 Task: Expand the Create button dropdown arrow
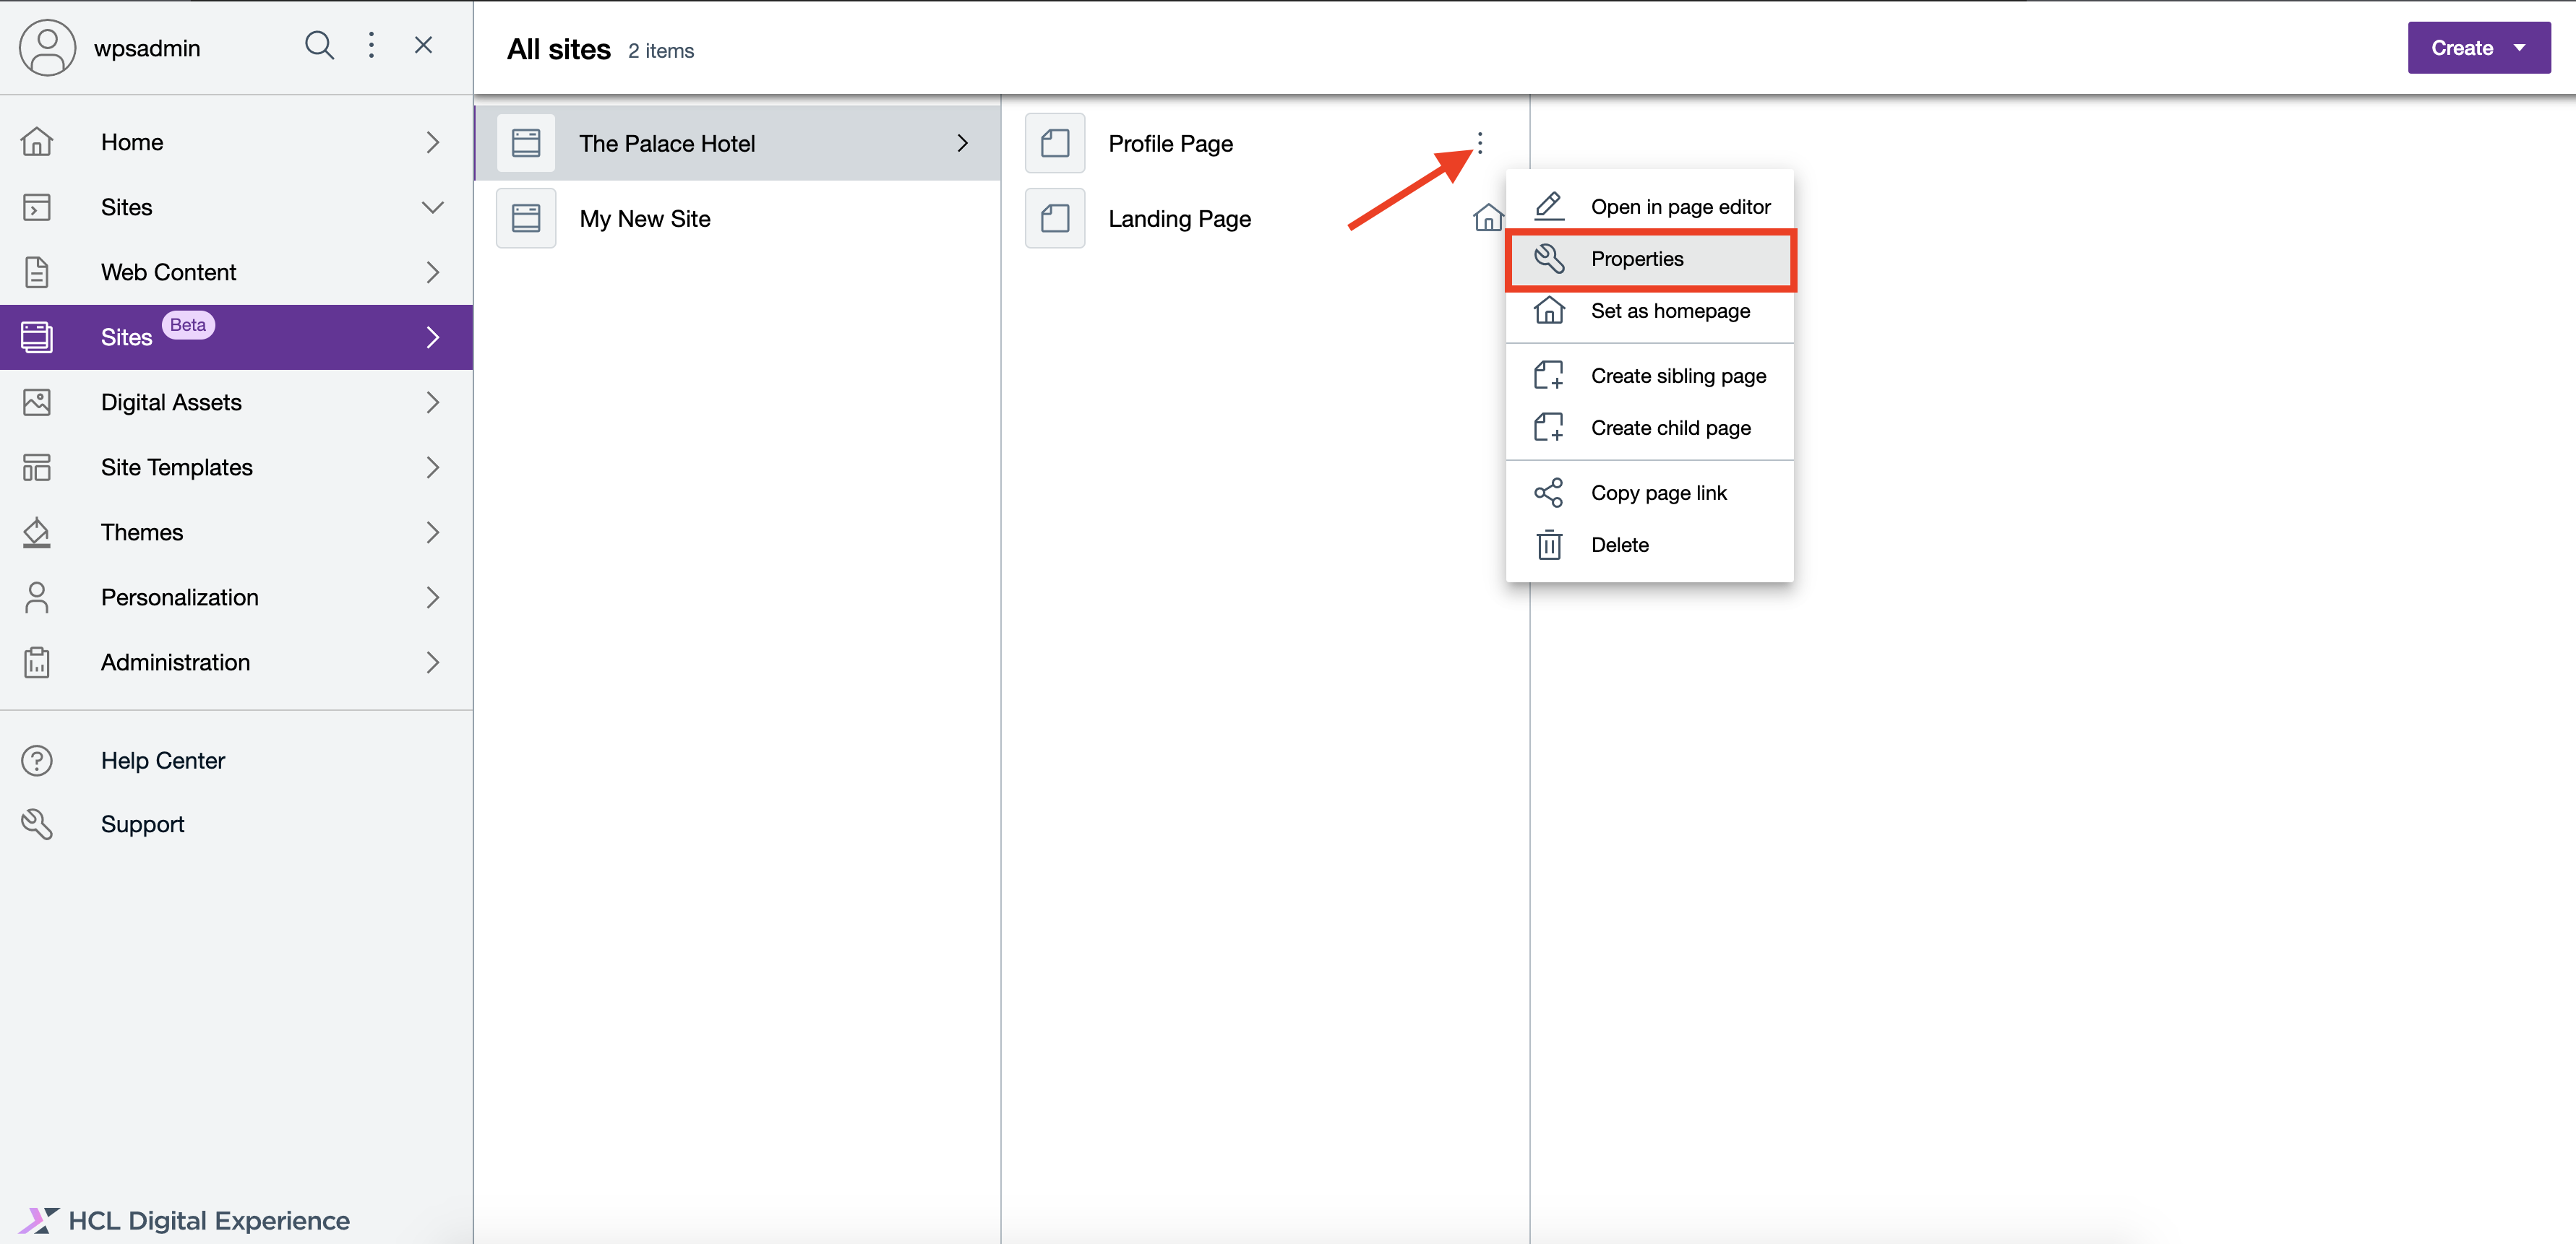[x=2521, y=47]
